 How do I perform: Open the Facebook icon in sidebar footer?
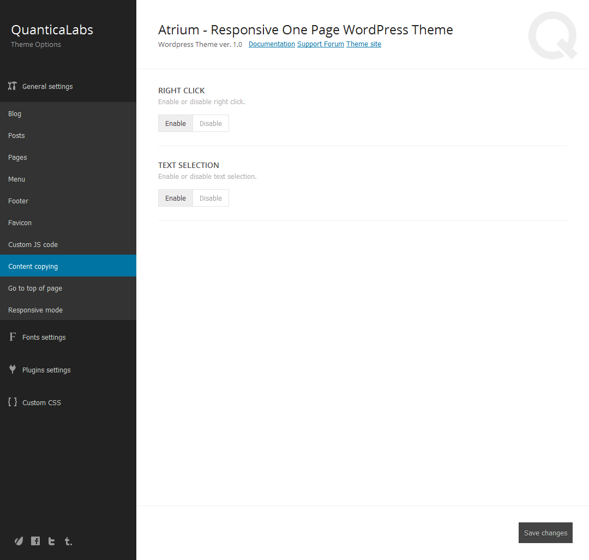[x=35, y=541]
